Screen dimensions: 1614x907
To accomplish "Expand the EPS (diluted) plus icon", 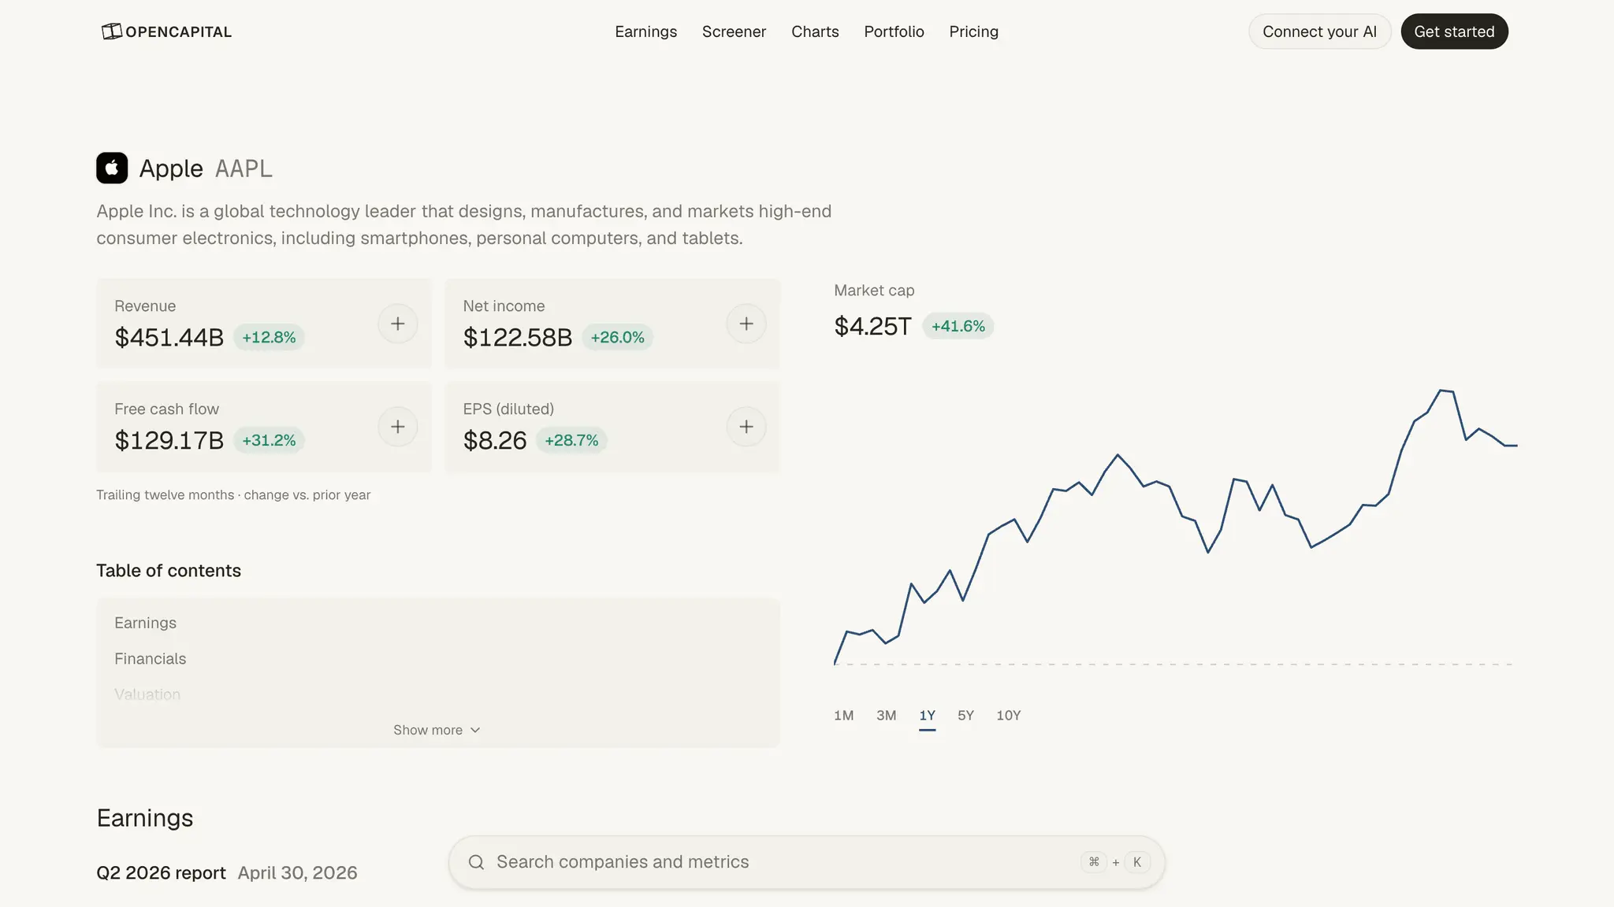I will pos(746,427).
